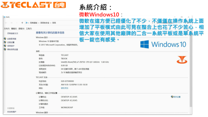This screenshot has height=117, width=208.
Task: Click pen and touch 10 触摸点 value
Action: [71, 72]
